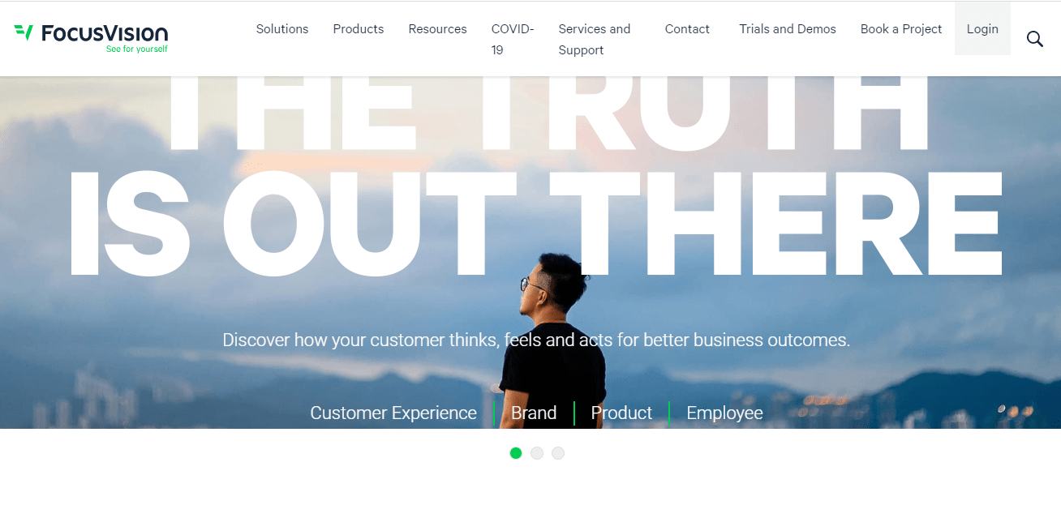This screenshot has height=505, width=1061.
Task: Open the Employee link
Action: (x=724, y=413)
